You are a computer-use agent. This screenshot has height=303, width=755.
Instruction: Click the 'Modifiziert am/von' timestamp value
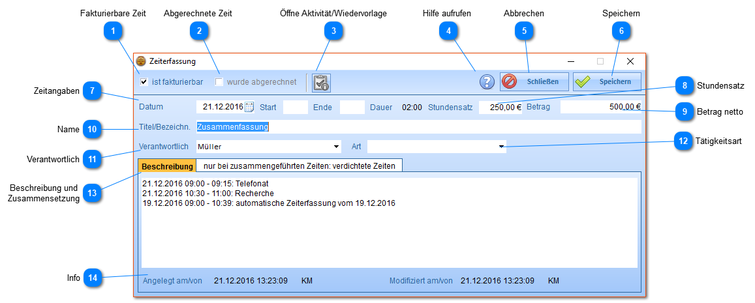coord(497,280)
